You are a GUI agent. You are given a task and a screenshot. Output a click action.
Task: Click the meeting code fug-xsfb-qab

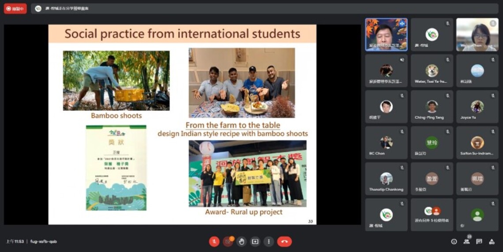click(x=44, y=241)
